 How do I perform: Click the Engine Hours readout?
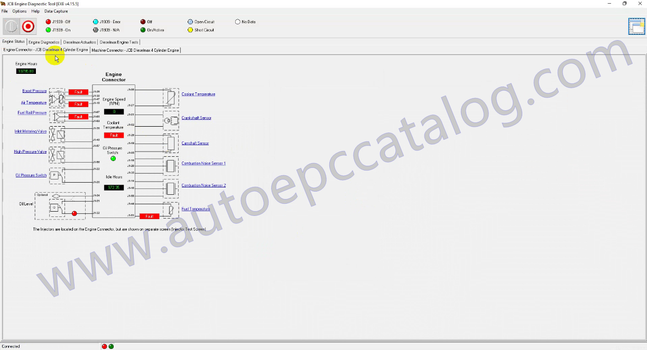[26, 71]
